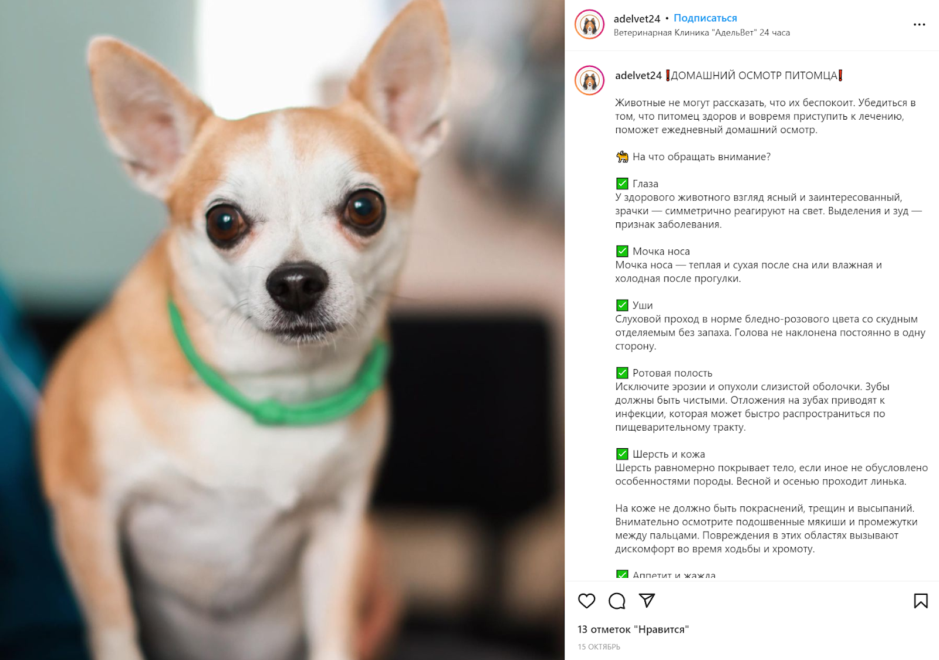The height and width of the screenshot is (660, 939).
Task: Open adelvet24 username link in the caption
Action: click(638, 76)
